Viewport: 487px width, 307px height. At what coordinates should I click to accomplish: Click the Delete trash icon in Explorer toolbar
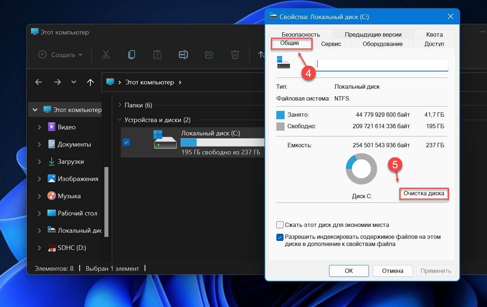click(x=235, y=55)
